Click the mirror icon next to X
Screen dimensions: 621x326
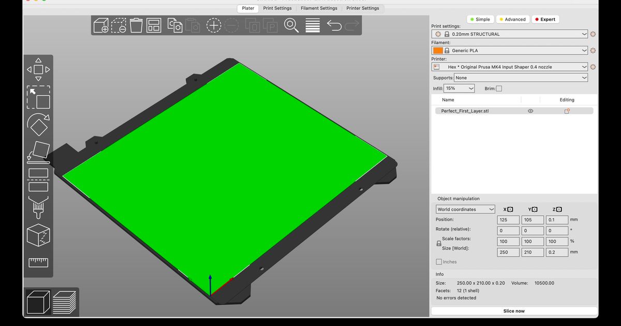510,210
